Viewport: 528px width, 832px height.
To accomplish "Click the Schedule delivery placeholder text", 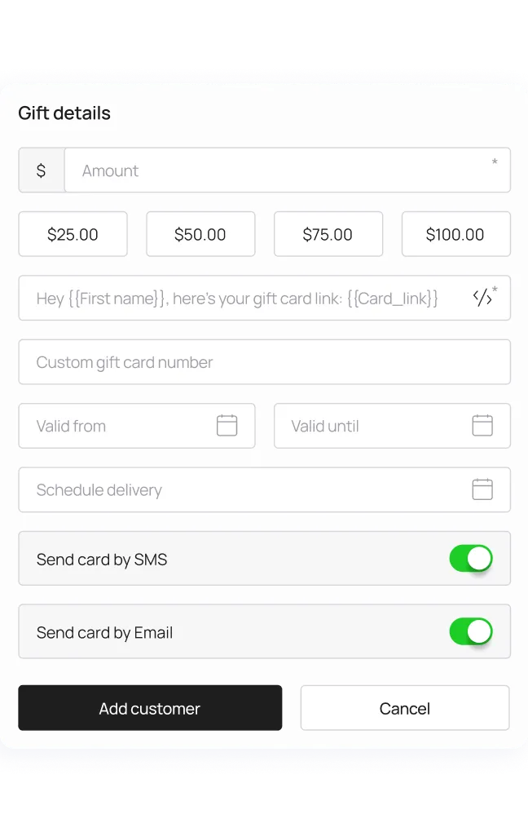I will [x=99, y=489].
